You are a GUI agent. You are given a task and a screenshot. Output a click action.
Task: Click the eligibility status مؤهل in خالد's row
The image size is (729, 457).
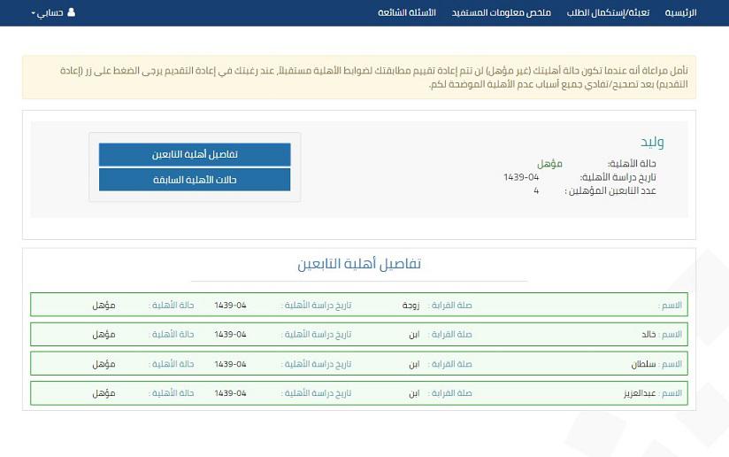click(104, 334)
